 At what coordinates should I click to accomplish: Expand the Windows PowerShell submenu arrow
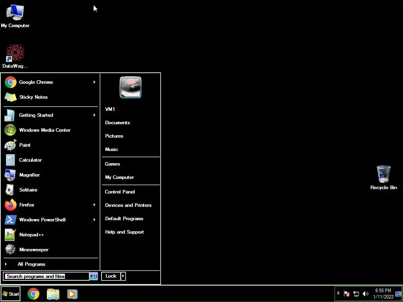coord(94,219)
